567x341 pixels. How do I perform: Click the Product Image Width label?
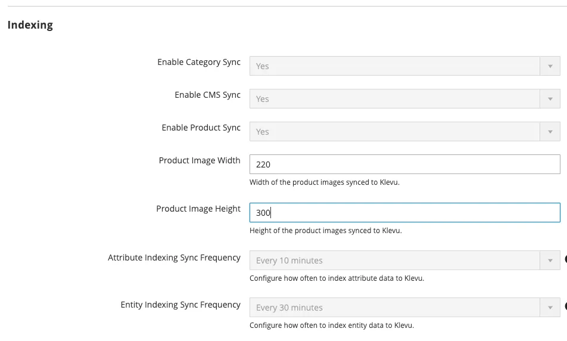[200, 160]
